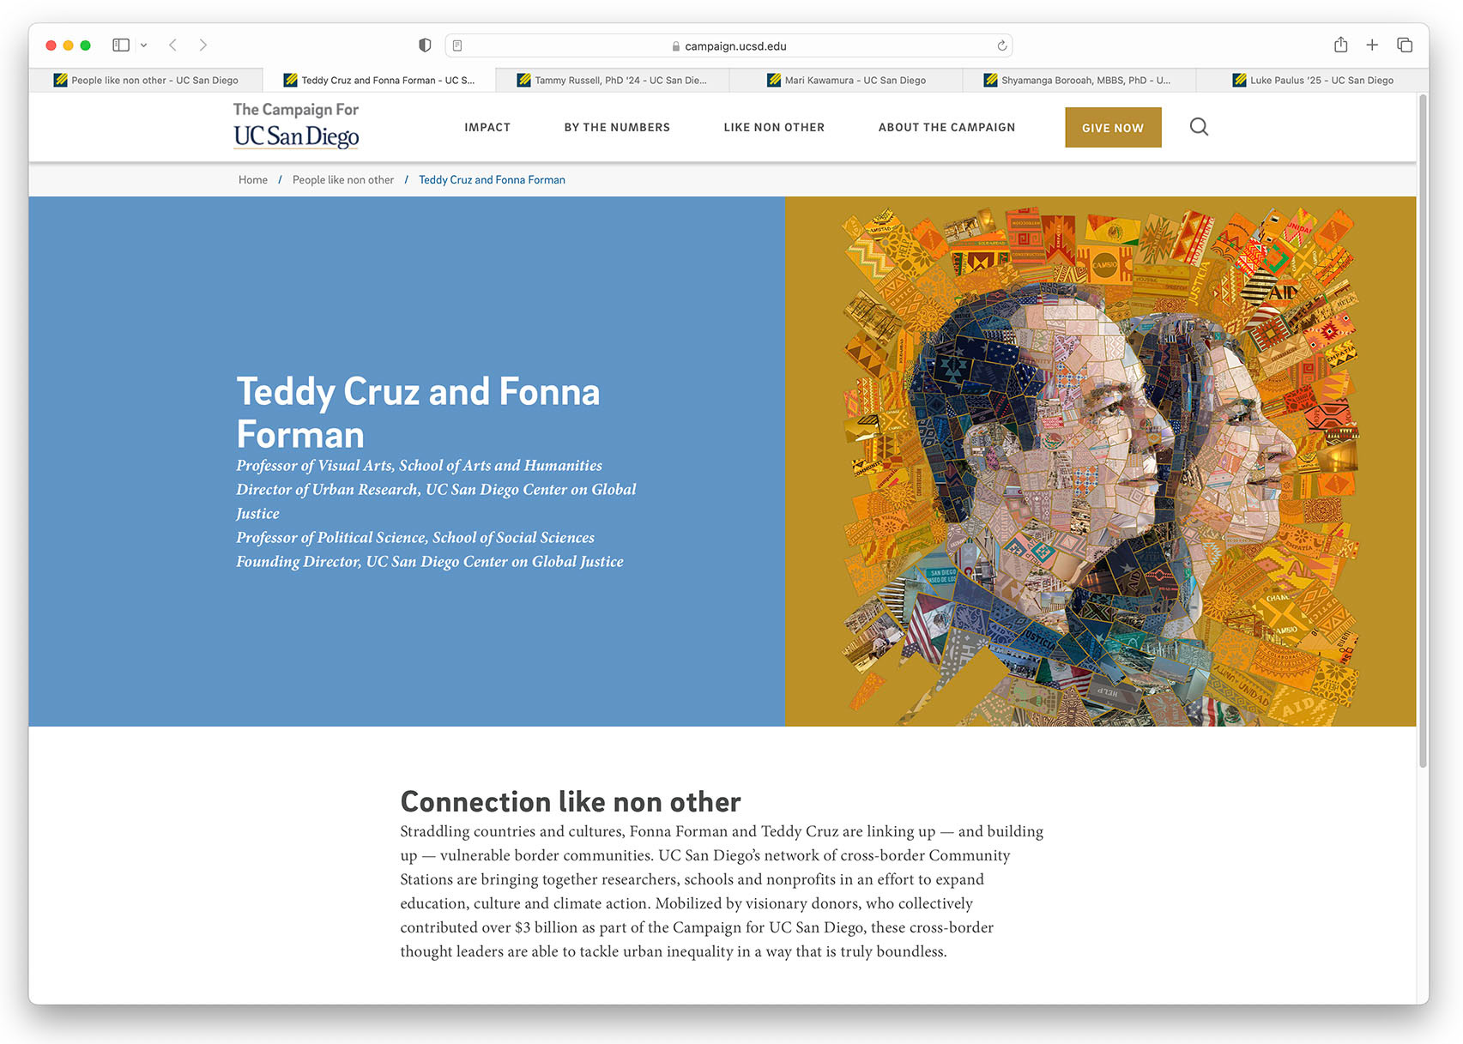Open the privacy shield icon
The height and width of the screenshot is (1044, 1463).
click(x=425, y=45)
